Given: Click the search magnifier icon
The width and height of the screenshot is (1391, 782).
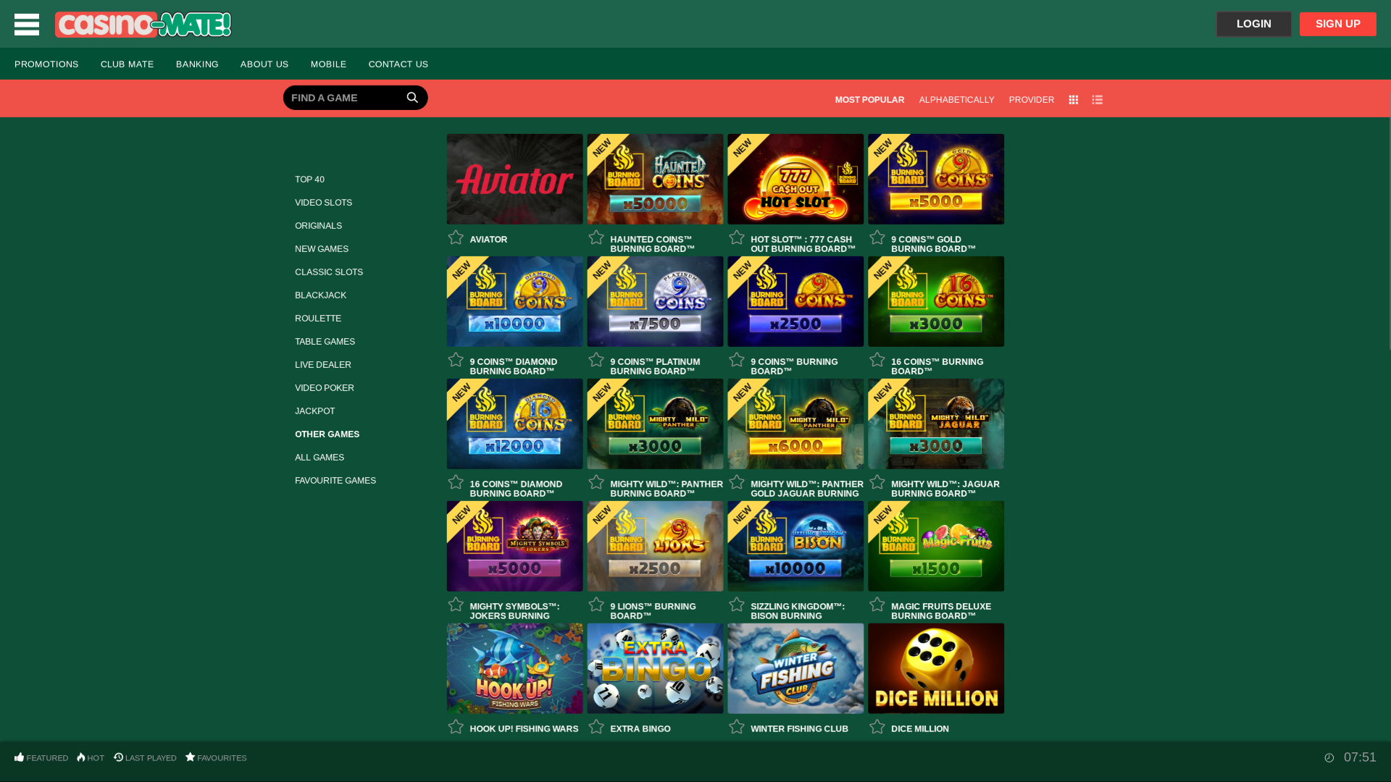Looking at the screenshot, I should click(412, 97).
